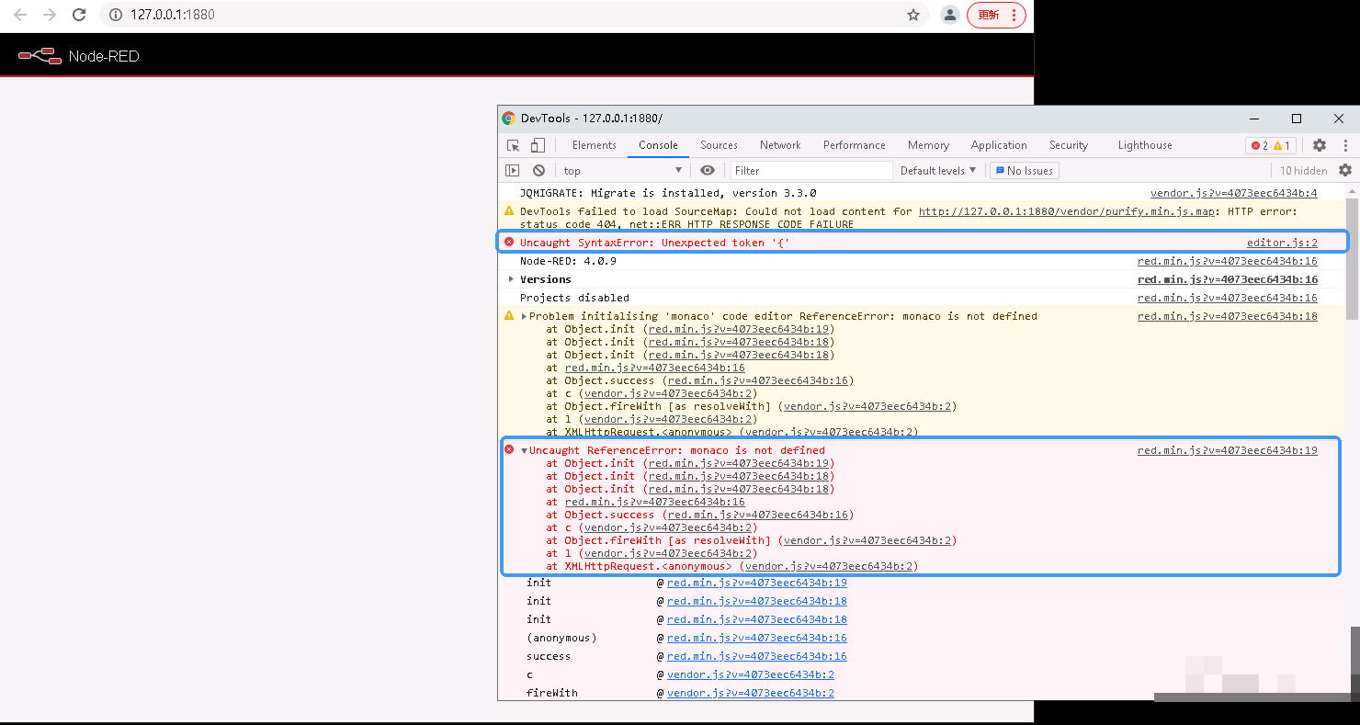Open console settings gear beside '10 hidden'
The height and width of the screenshot is (725, 1360).
[x=1345, y=170]
